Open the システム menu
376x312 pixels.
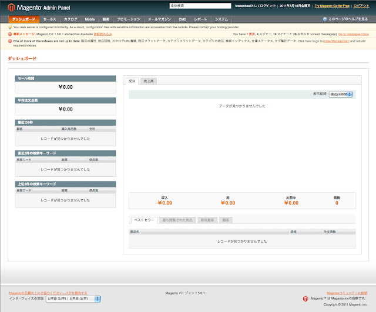tap(221, 19)
